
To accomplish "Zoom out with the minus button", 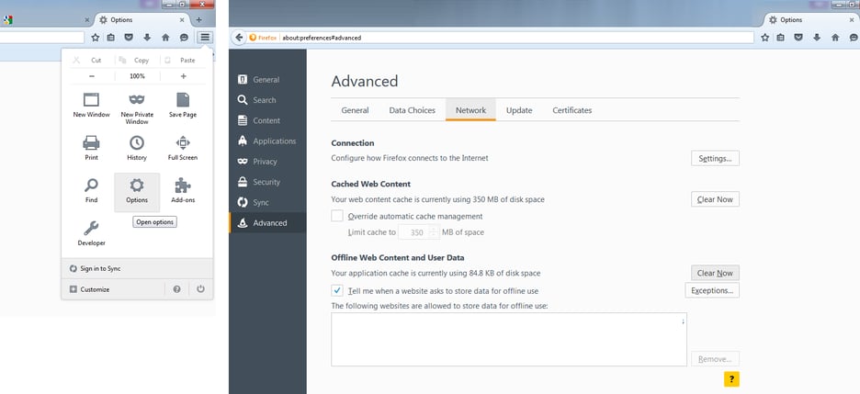I will [91, 76].
